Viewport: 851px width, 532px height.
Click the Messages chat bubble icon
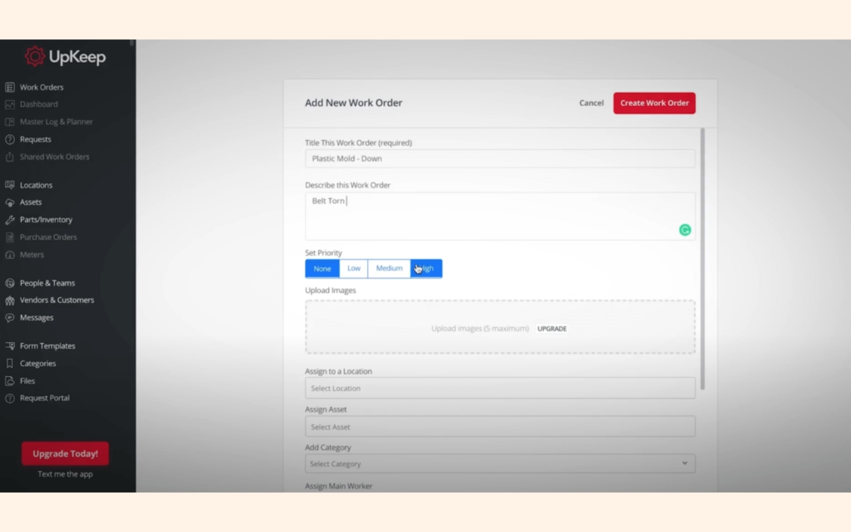coord(10,318)
